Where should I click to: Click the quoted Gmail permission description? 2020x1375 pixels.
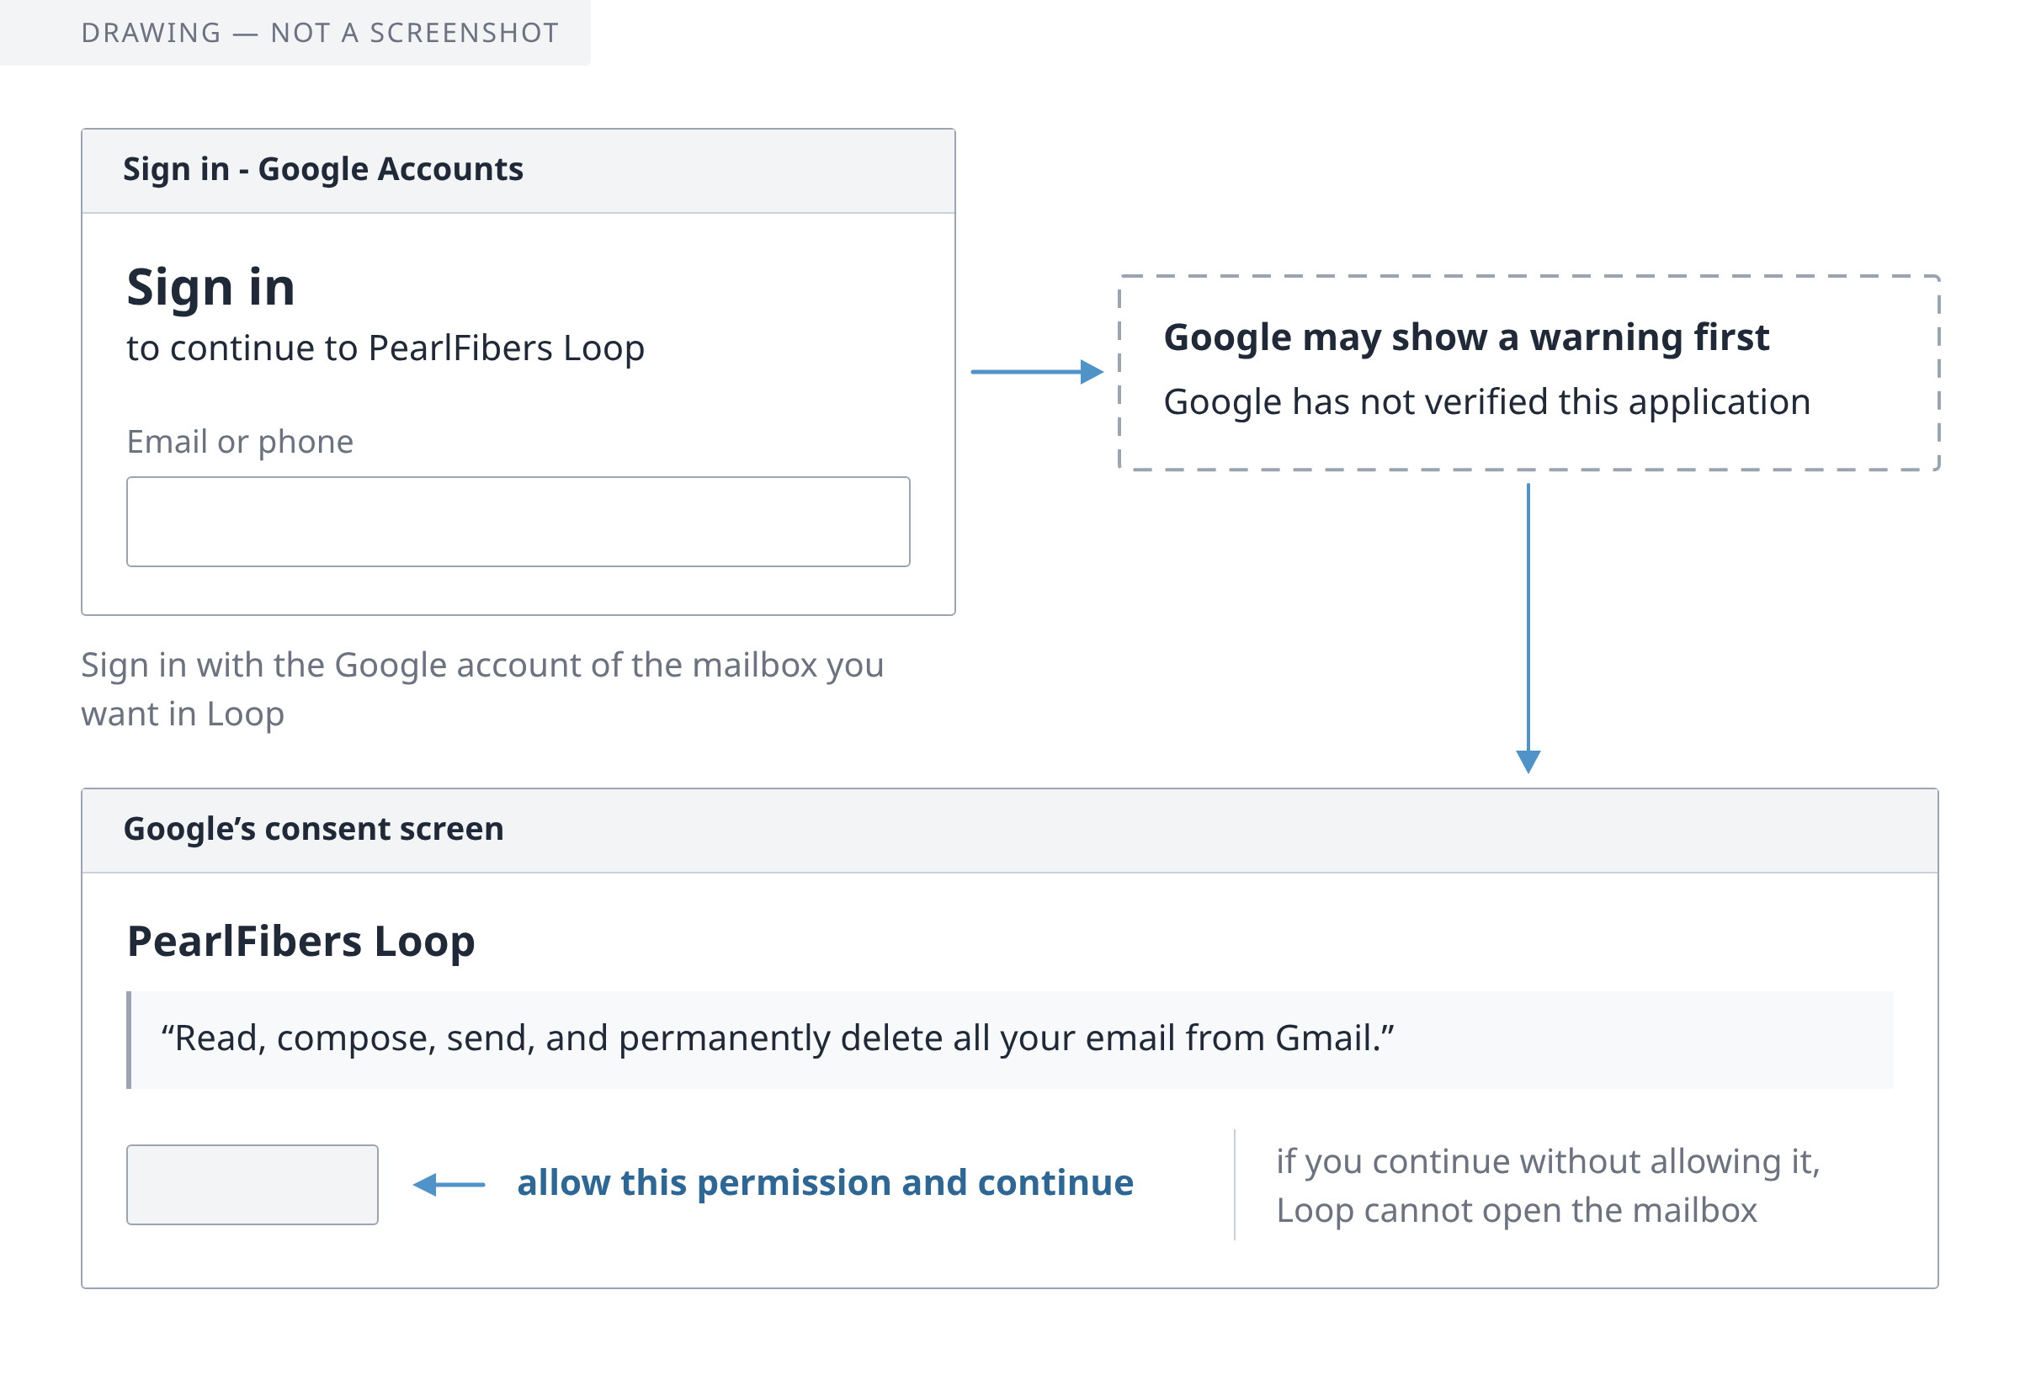click(778, 1038)
